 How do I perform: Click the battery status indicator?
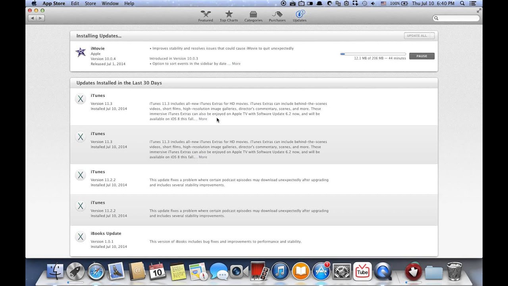(x=399, y=3)
